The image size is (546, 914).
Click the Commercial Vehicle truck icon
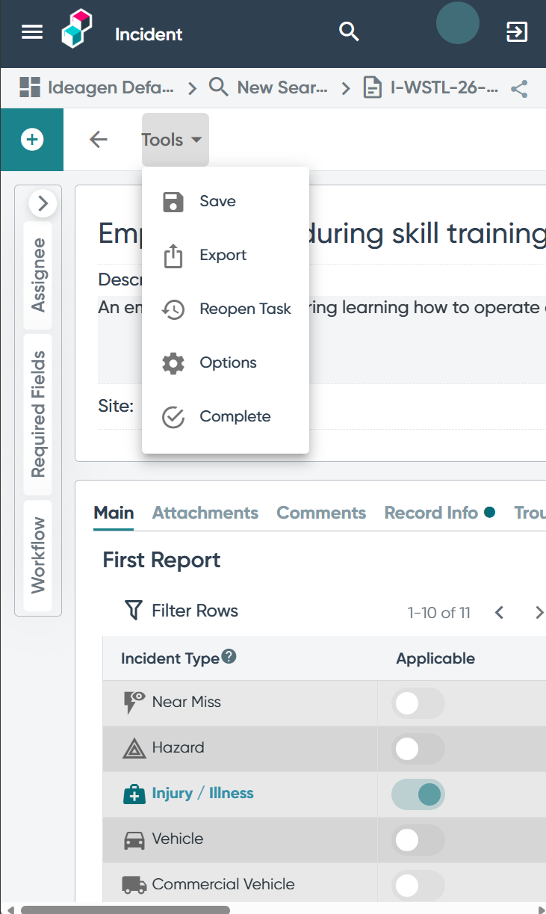[134, 885]
